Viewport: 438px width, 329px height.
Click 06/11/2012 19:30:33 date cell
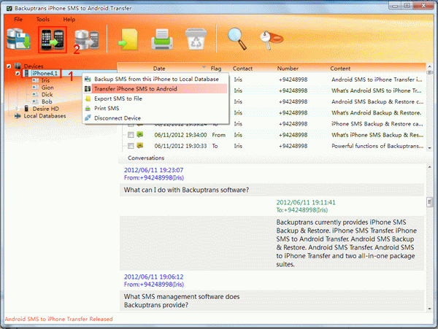pos(180,146)
